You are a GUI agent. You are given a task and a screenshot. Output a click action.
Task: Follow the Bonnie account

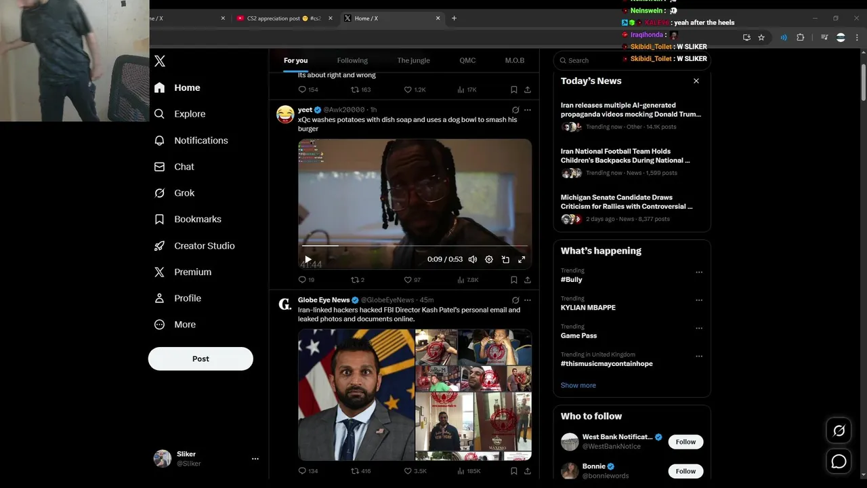pyautogui.click(x=685, y=471)
